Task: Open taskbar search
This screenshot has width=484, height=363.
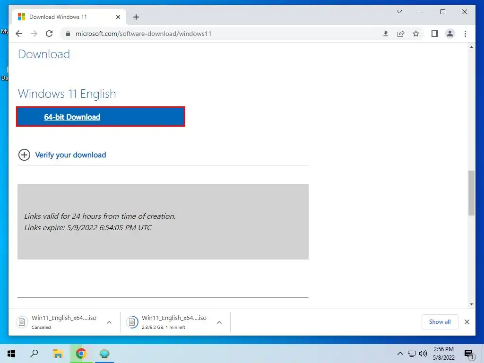Action: [x=34, y=354]
